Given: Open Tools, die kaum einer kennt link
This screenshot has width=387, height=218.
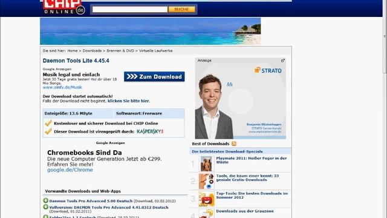Looking at the screenshot, I should 247,177.
